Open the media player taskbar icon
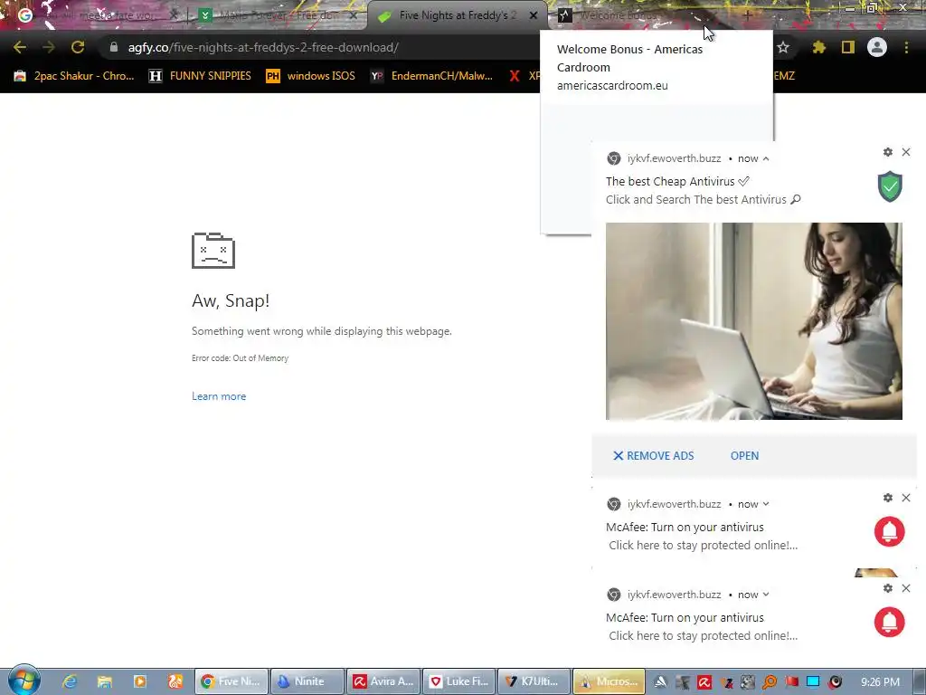 [x=140, y=681]
